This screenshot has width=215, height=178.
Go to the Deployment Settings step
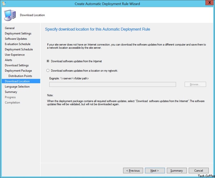[18, 33]
